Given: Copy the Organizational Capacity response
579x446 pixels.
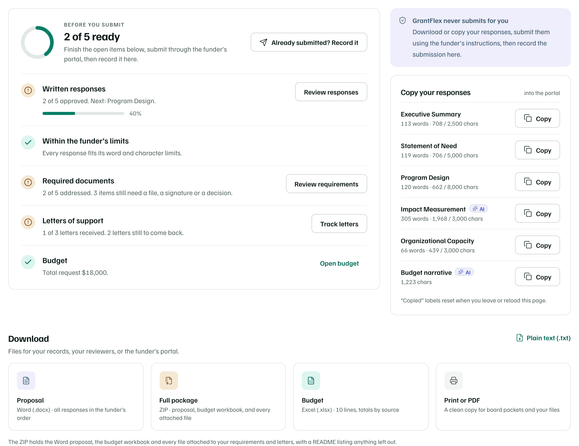Looking at the screenshot, I should coord(537,245).
